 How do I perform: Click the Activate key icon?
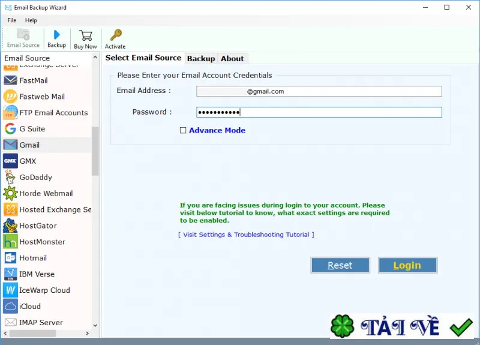tap(116, 35)
